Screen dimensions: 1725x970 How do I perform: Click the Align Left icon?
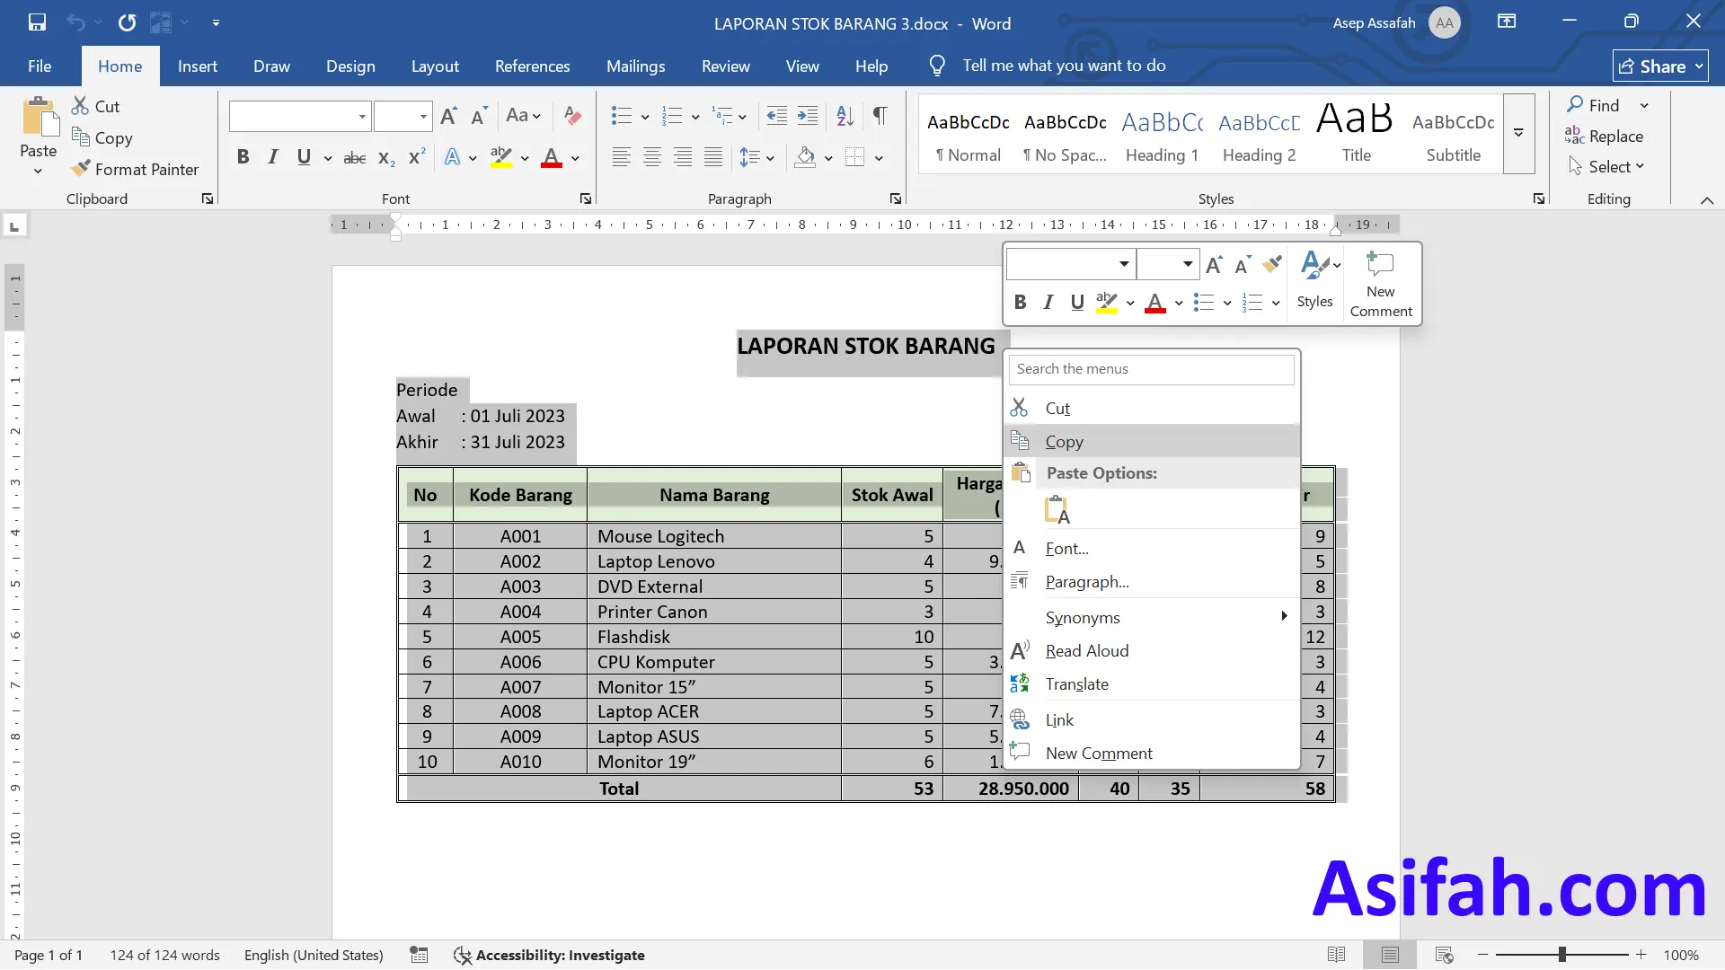point(622,157)
